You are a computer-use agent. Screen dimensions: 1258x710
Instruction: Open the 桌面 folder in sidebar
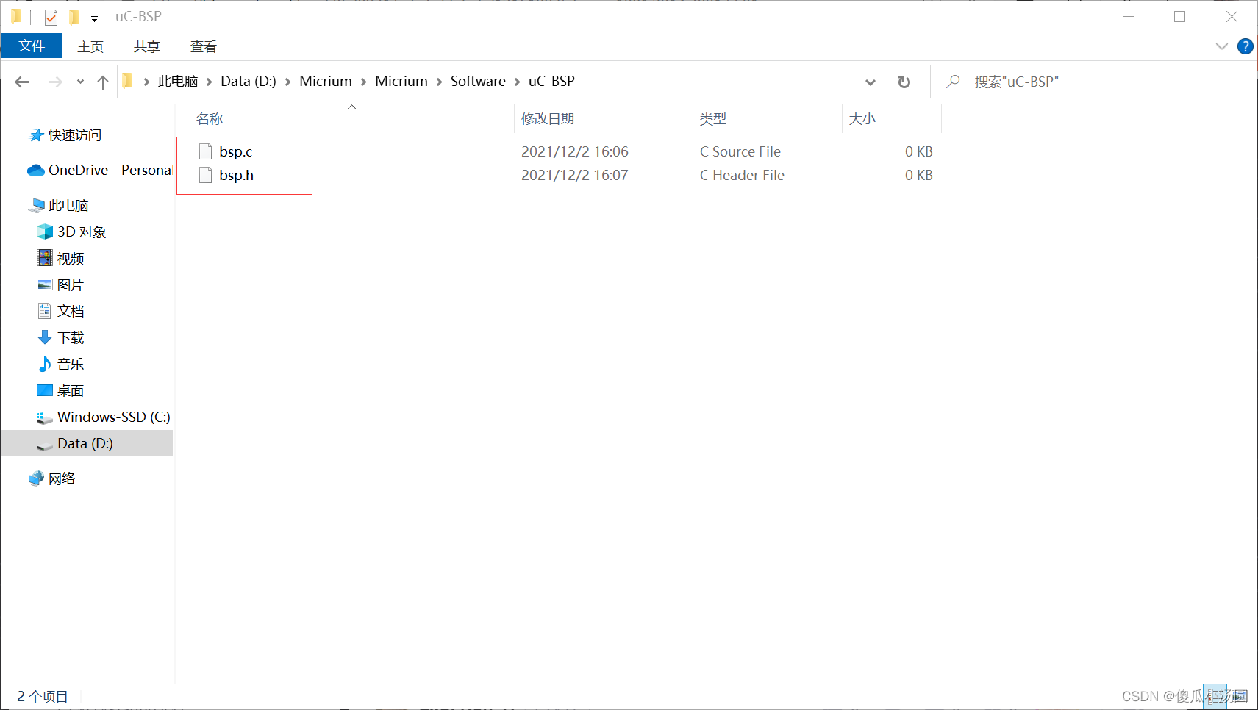click(x=71, y=390)
